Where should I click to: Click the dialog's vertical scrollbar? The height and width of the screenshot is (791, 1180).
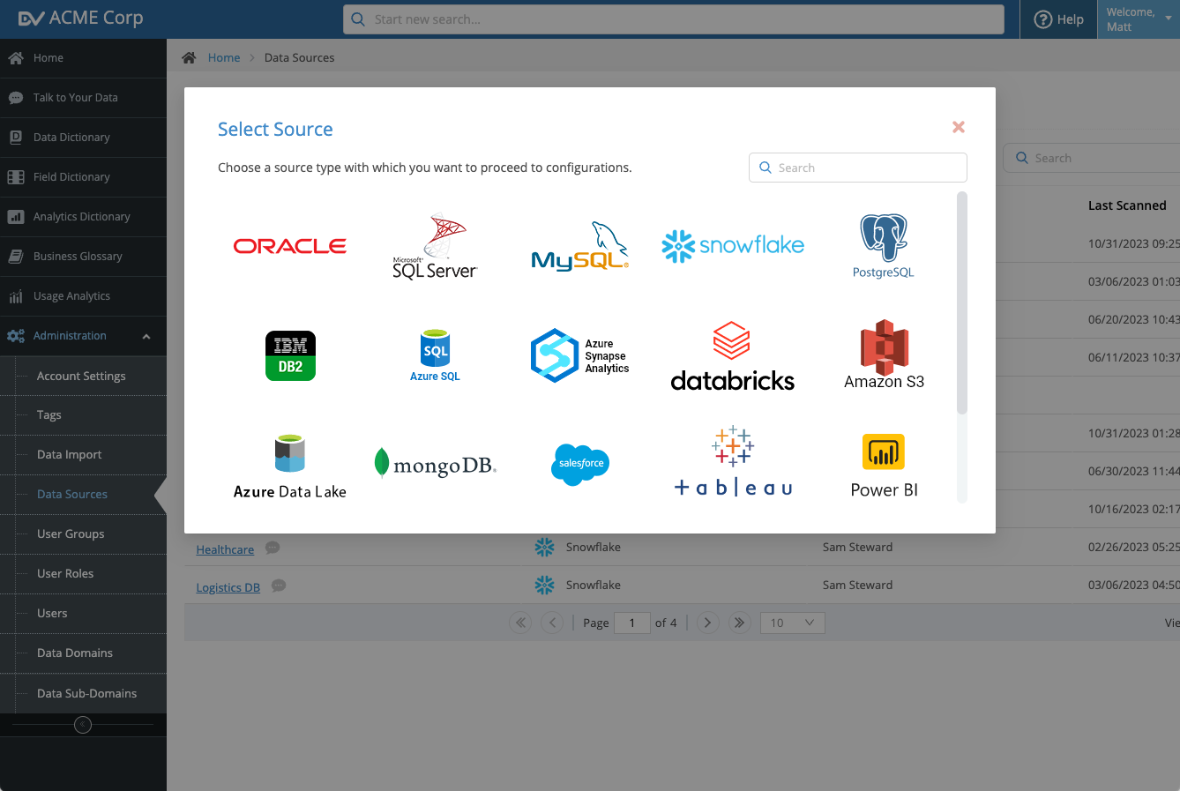tap(962, 302)
